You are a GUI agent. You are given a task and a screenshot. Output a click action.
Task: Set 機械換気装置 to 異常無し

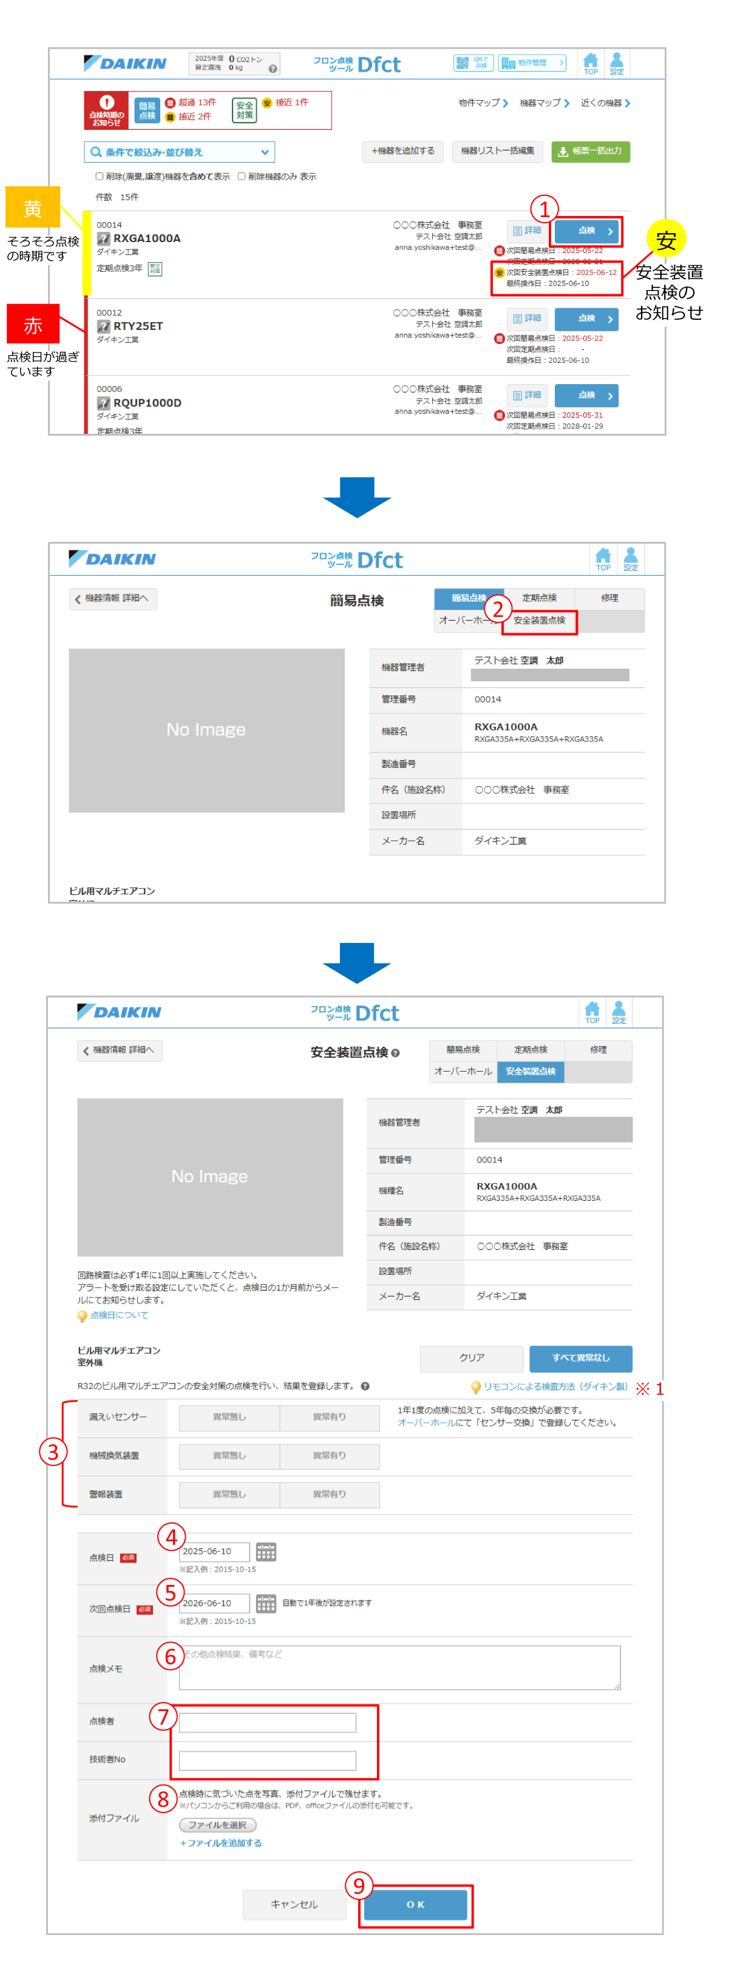229,1456
